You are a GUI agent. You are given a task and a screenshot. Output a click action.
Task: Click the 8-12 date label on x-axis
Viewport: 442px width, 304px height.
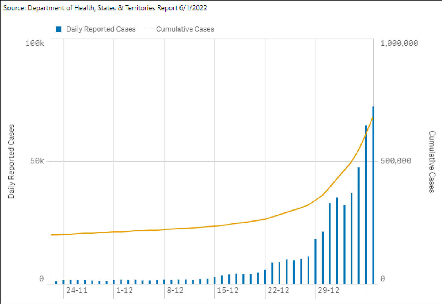pos(175,290)
